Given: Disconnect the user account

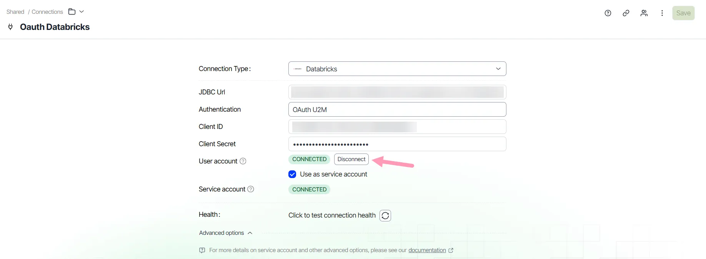Looking at the screenshot, I should tap(351, 159).
